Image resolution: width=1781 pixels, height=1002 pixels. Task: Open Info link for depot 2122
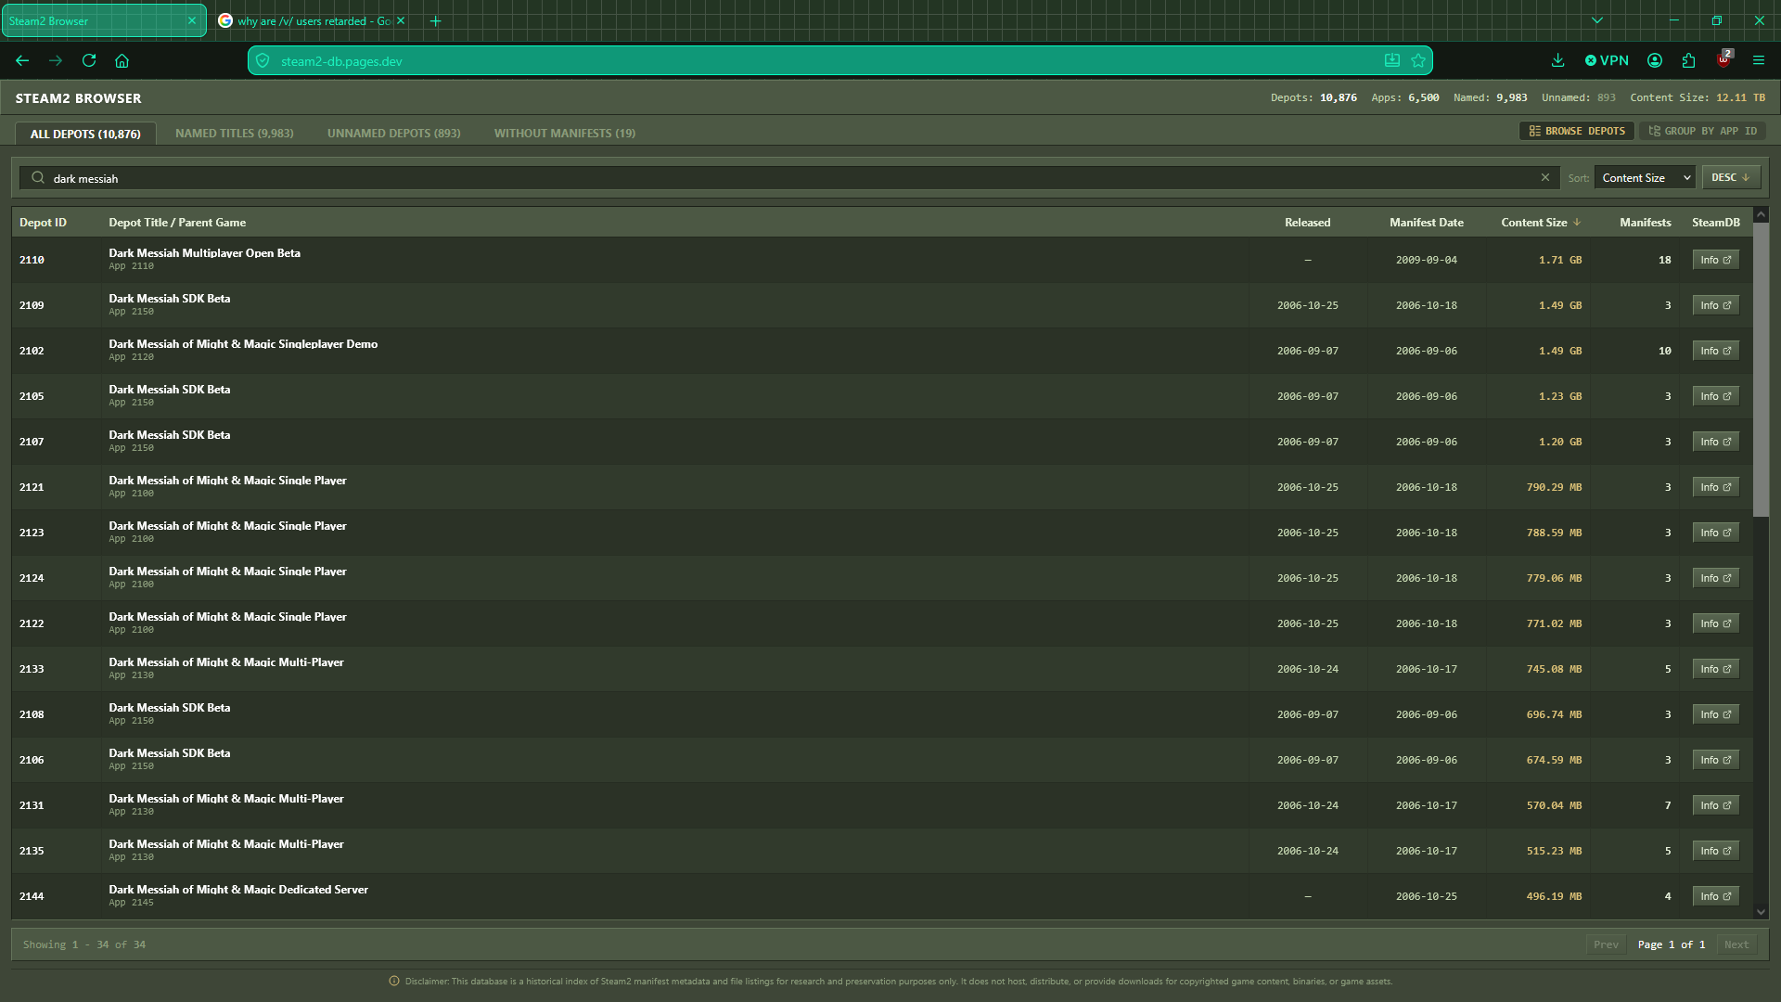pos(1715,623)
